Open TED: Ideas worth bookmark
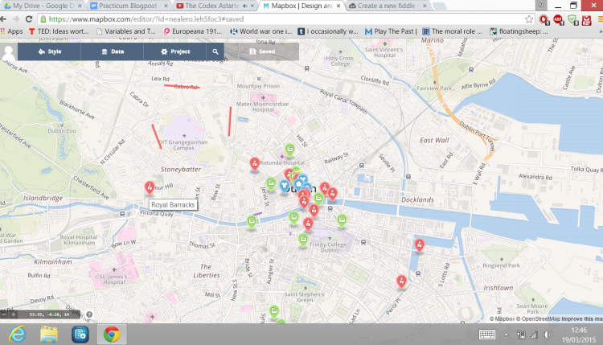The height and width of the screenshot is (345, 603). [59, 31]
